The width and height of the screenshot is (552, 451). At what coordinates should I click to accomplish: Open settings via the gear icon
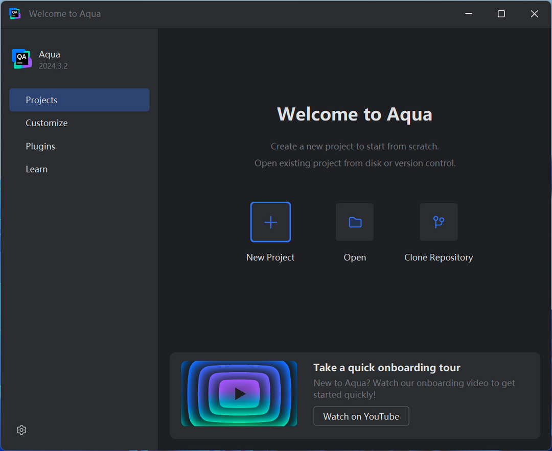click(x=21, y=430)
